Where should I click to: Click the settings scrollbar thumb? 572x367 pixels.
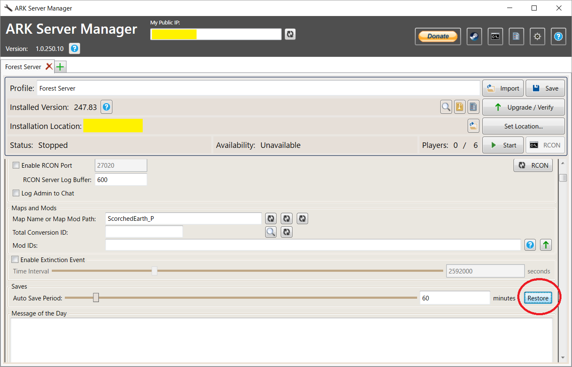click(563, 178)
